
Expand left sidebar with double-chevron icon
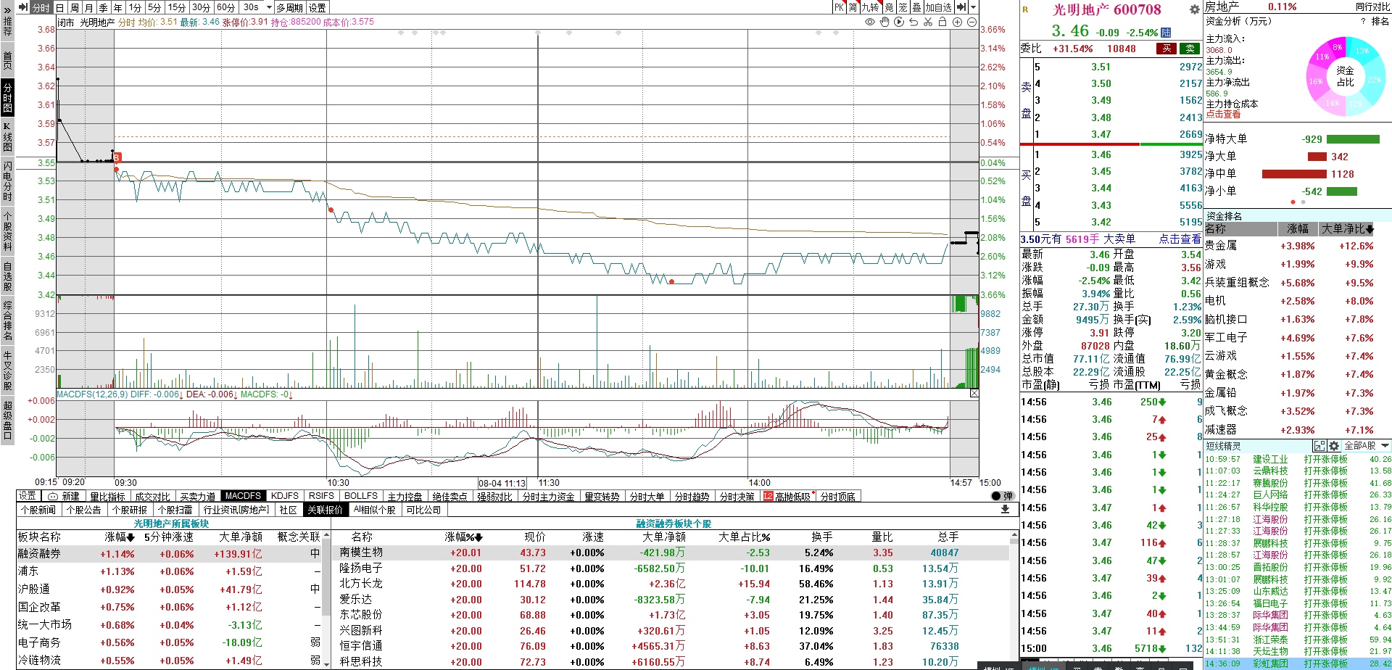(x=7, y=10)
